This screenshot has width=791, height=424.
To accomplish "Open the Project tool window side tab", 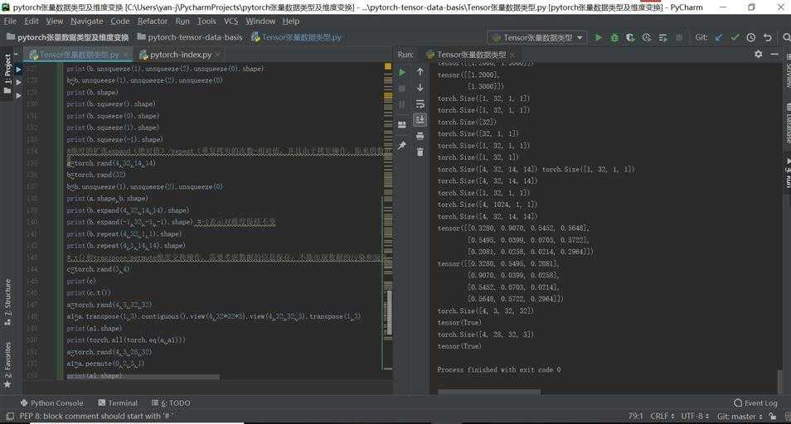I will 7,73.
